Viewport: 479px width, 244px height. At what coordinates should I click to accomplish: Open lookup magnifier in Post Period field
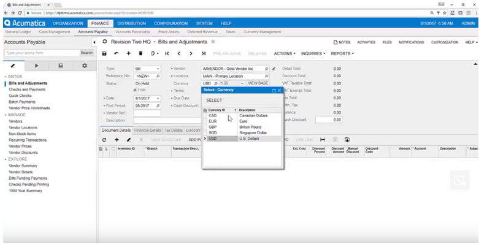(x=158, y=105)
